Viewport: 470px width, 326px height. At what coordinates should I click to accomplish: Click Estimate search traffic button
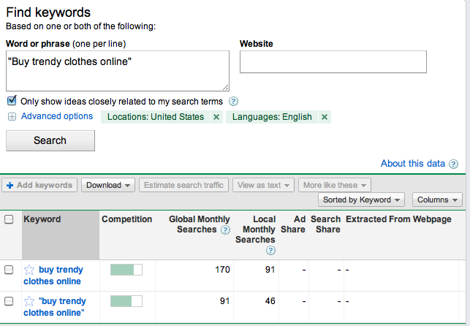tap(183, 185)
